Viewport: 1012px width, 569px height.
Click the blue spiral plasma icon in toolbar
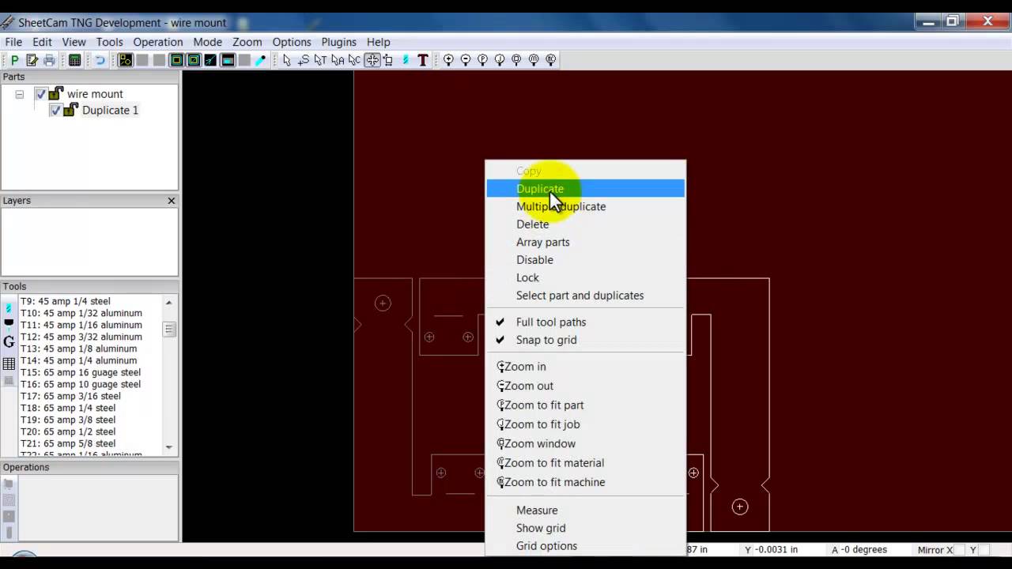point(406,60)
